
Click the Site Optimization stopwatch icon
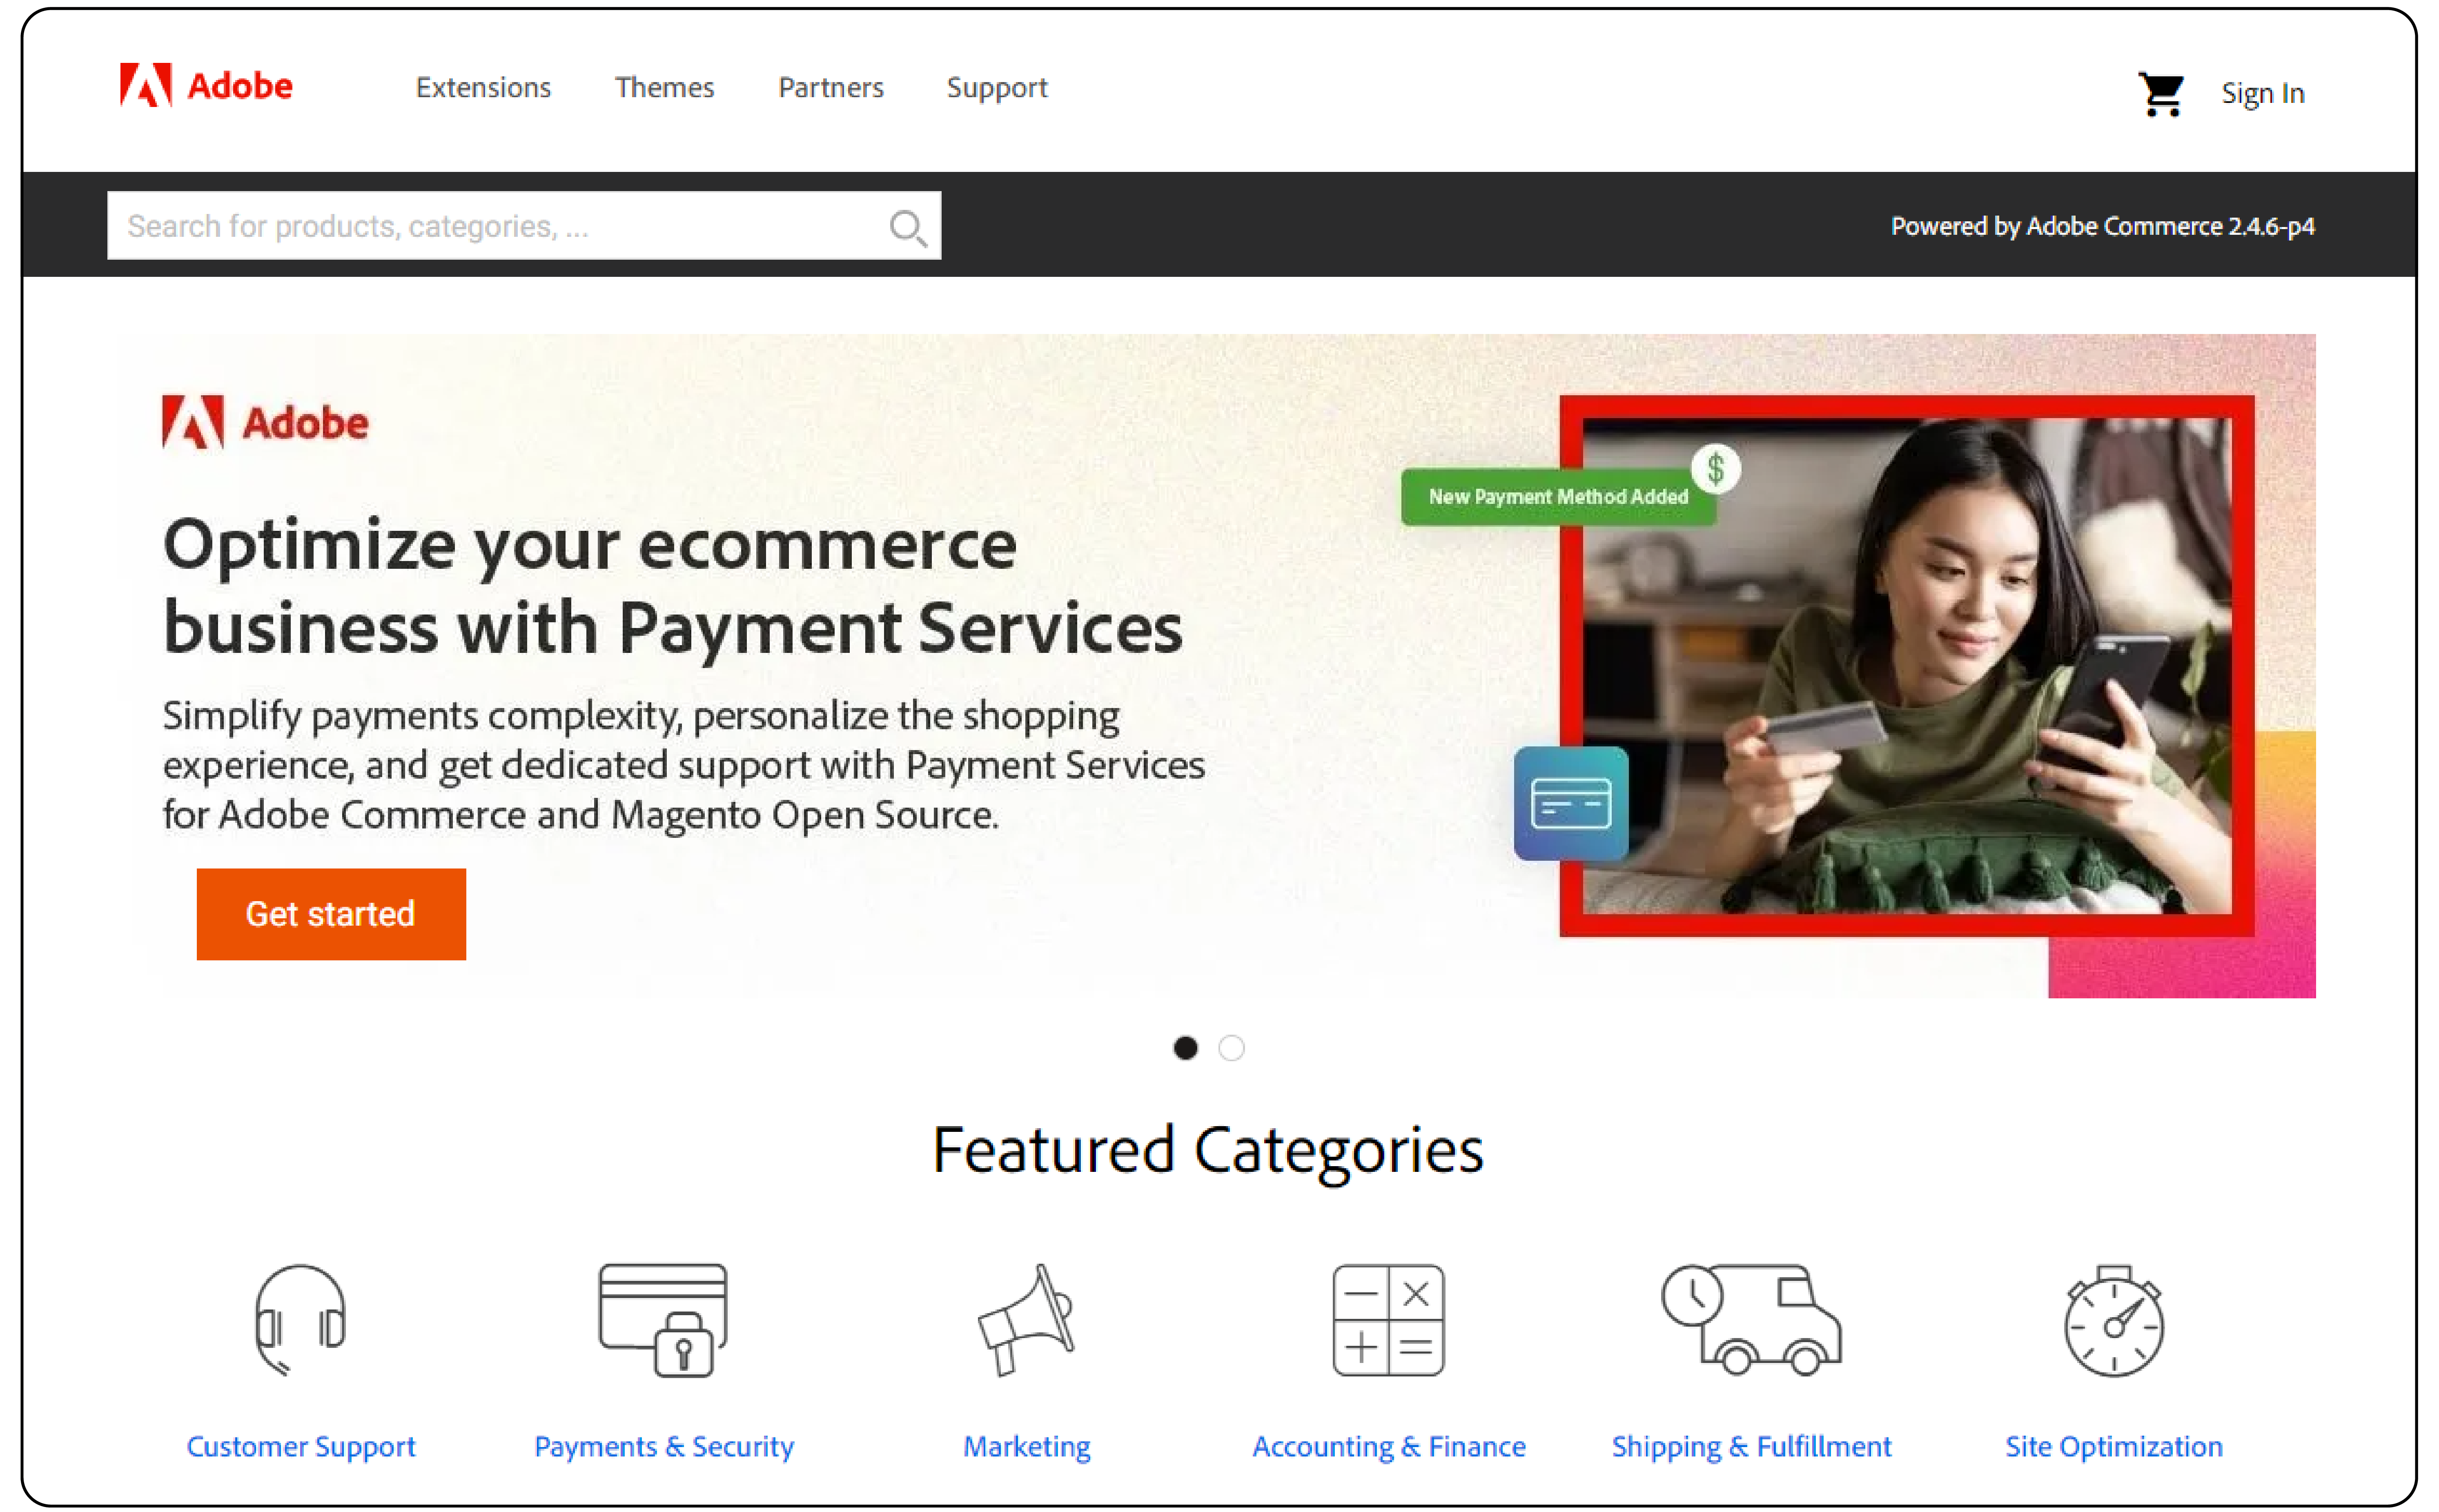pos(2114,1321)
